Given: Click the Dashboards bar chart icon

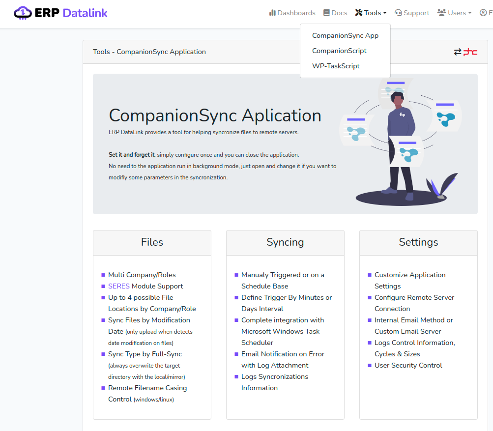Looking at the screenshot, I should [x=272, y=13].
